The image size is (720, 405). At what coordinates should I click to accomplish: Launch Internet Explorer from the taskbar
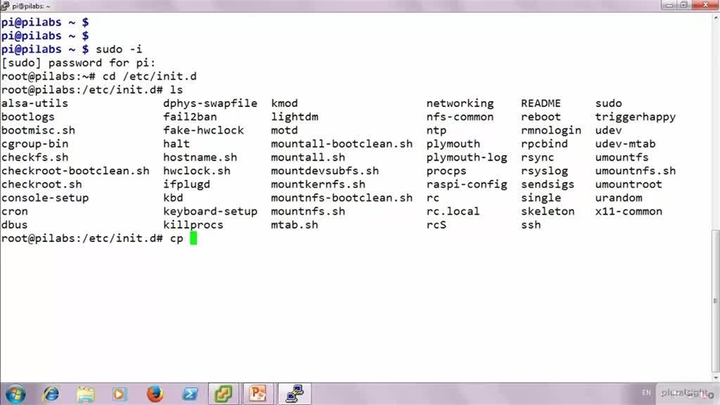(x=51, y=393)
